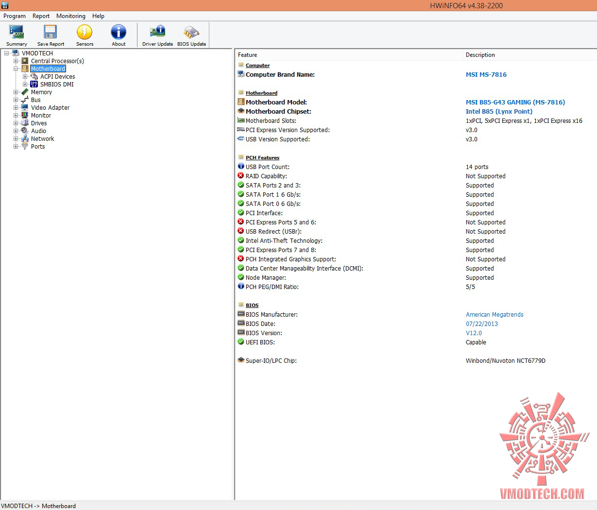Select Monitor in the tree

[41, 116]
